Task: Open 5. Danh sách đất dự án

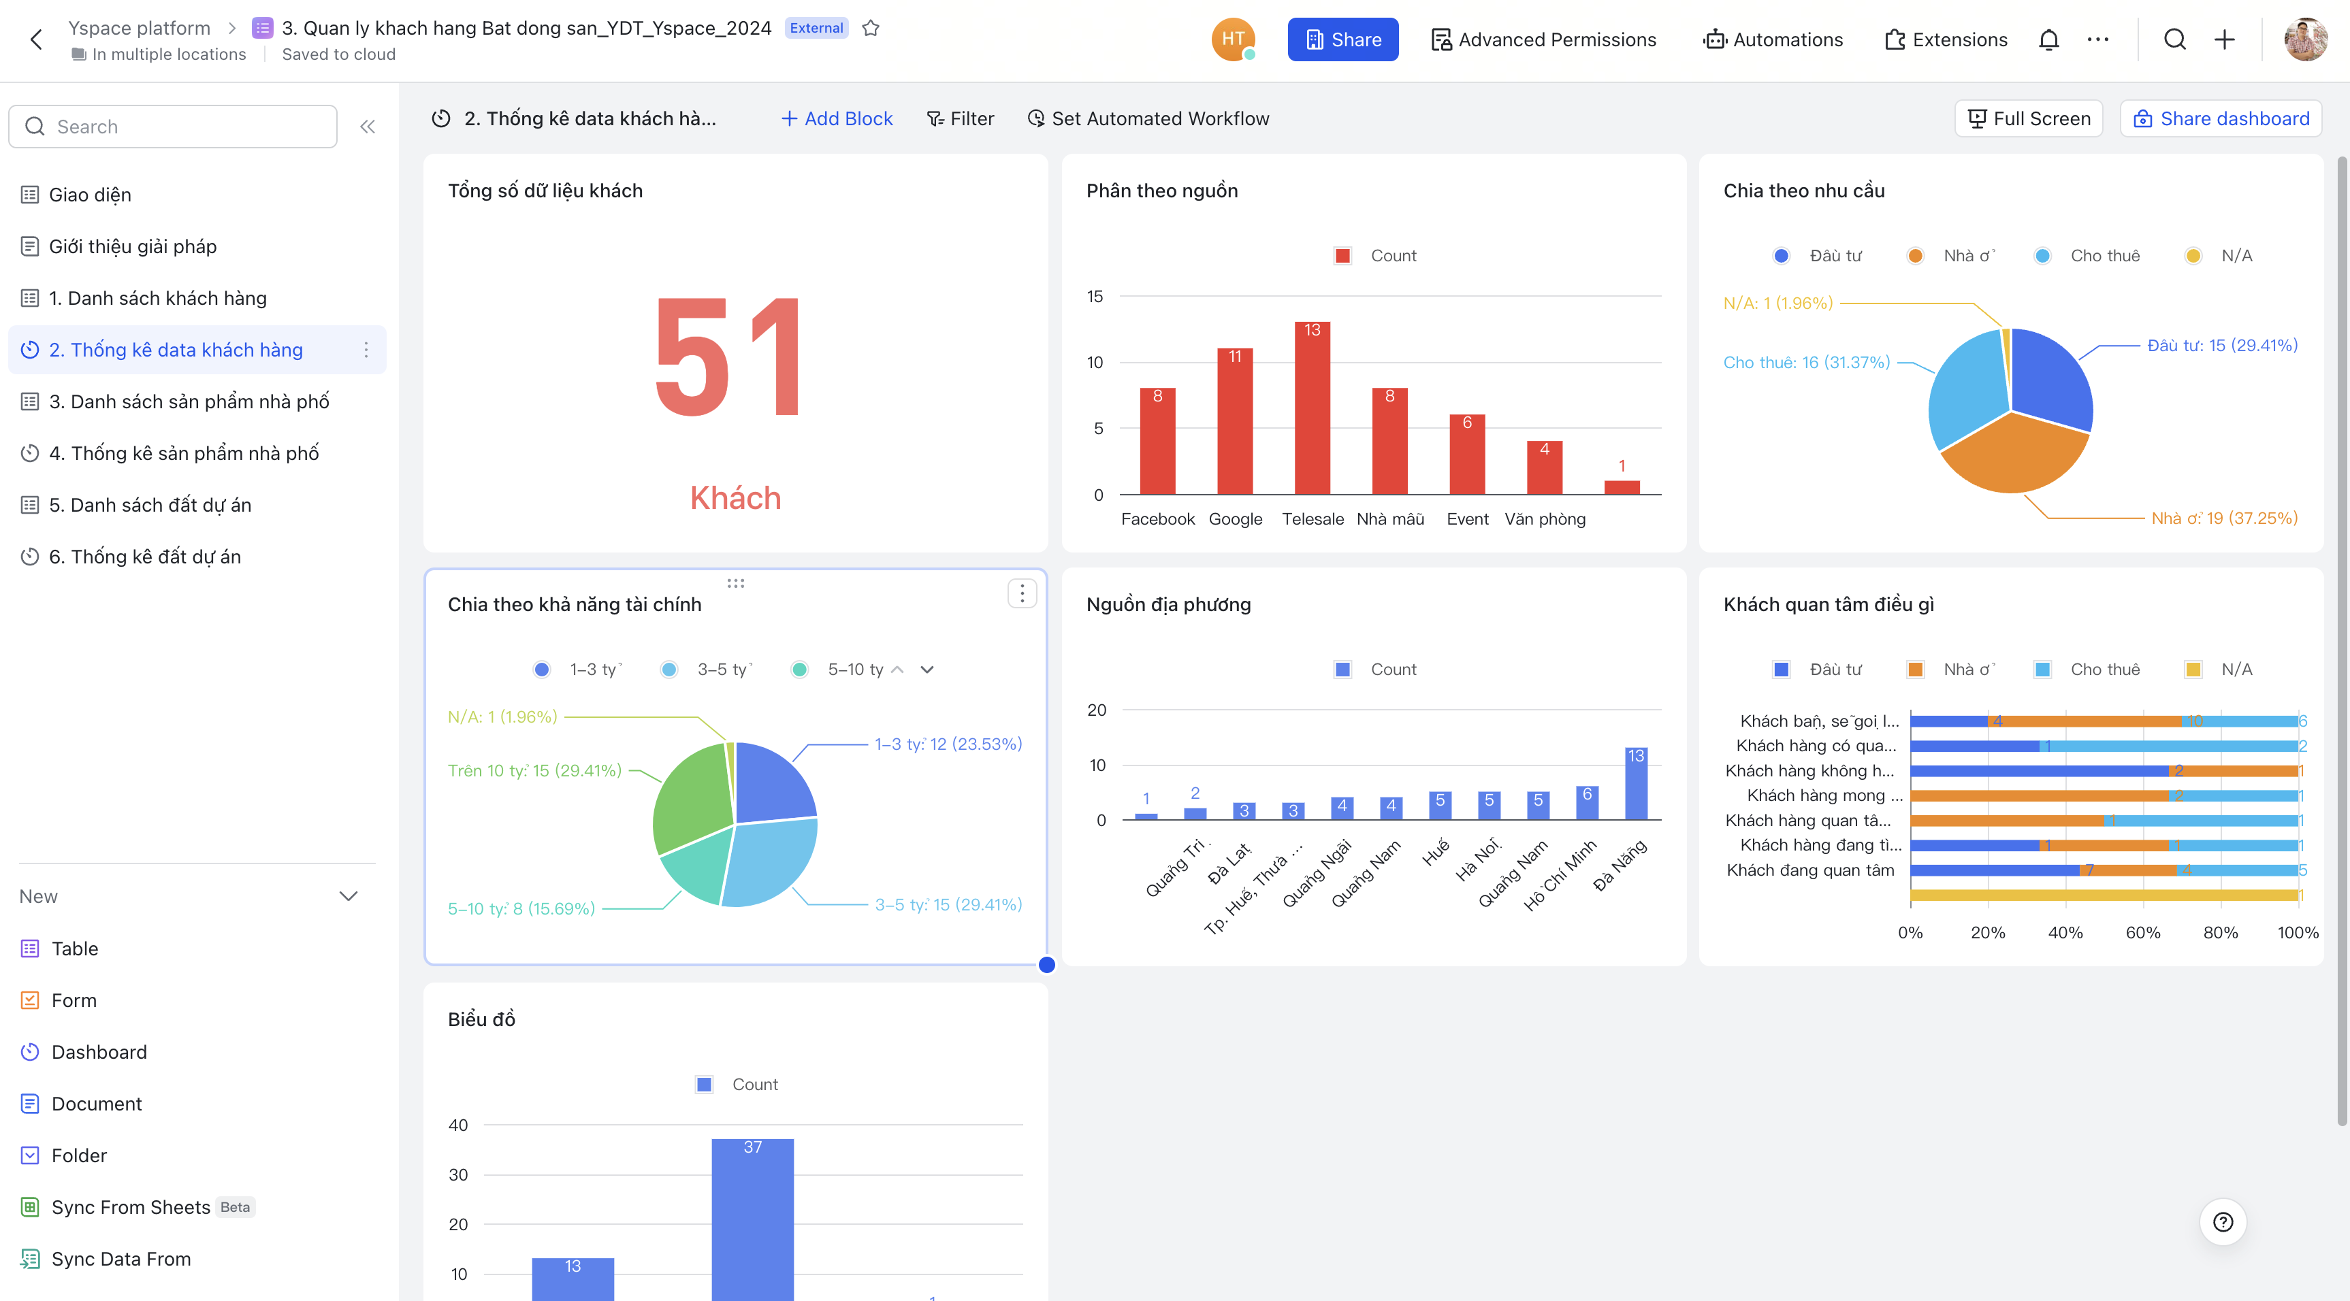Action: 197,505
